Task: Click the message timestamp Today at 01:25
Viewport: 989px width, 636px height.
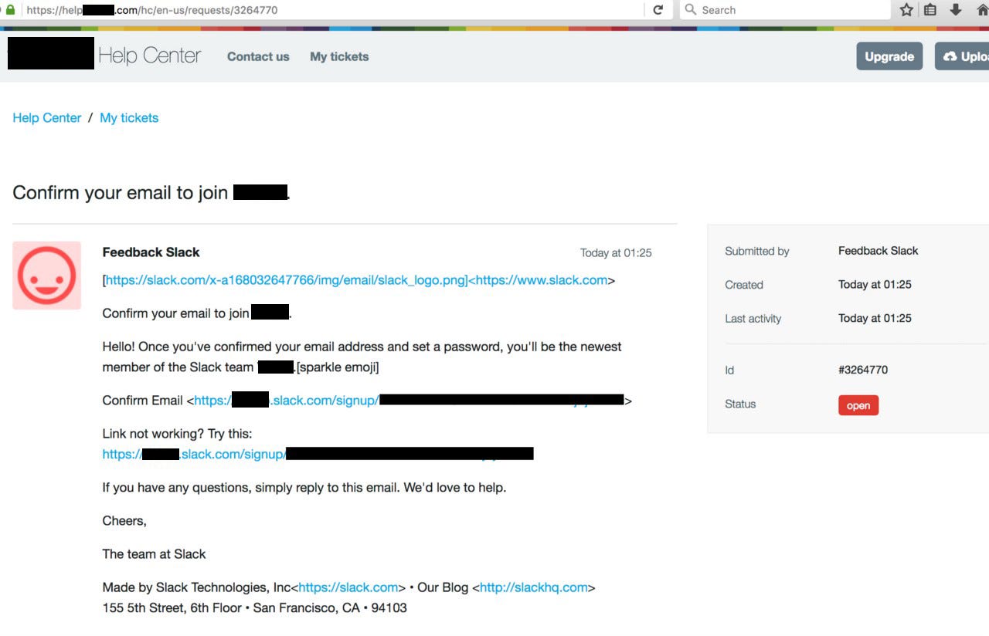Action: click(616, 253)
